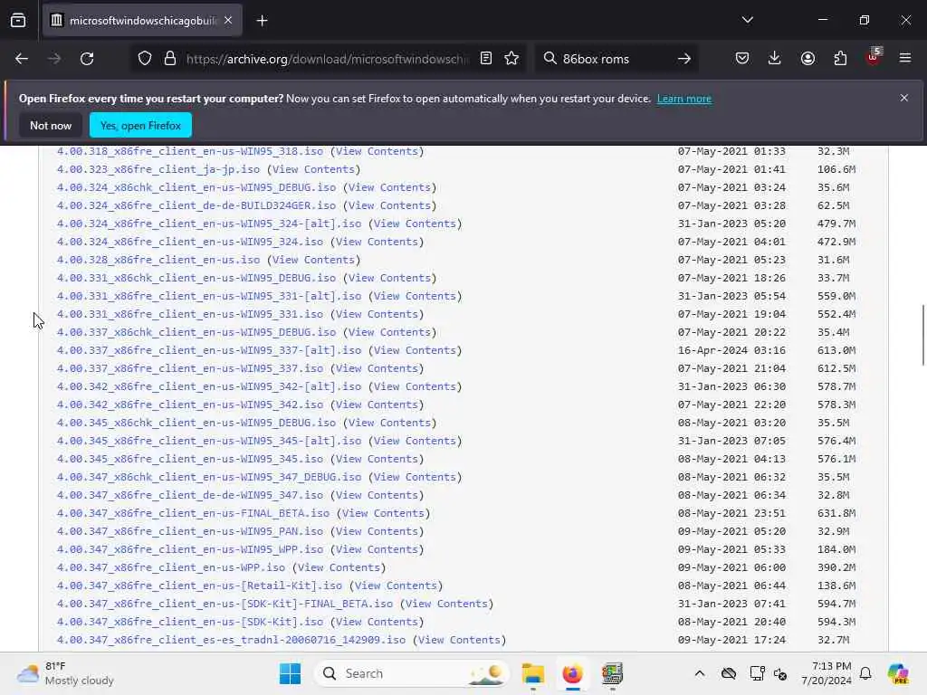Viewport: 927px width, 695px height.
Task: Download 4.00.323_x86fre_client_ja-jp.iso
Action: (x=158, y=169)
